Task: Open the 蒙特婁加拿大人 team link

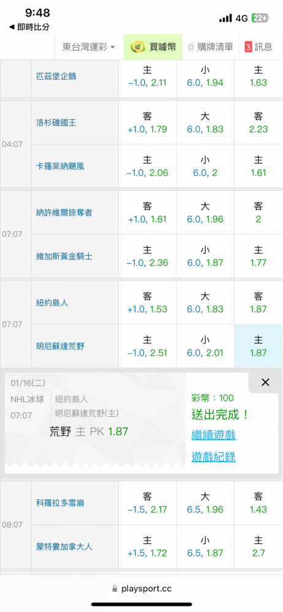Action: tap(64, 547)
